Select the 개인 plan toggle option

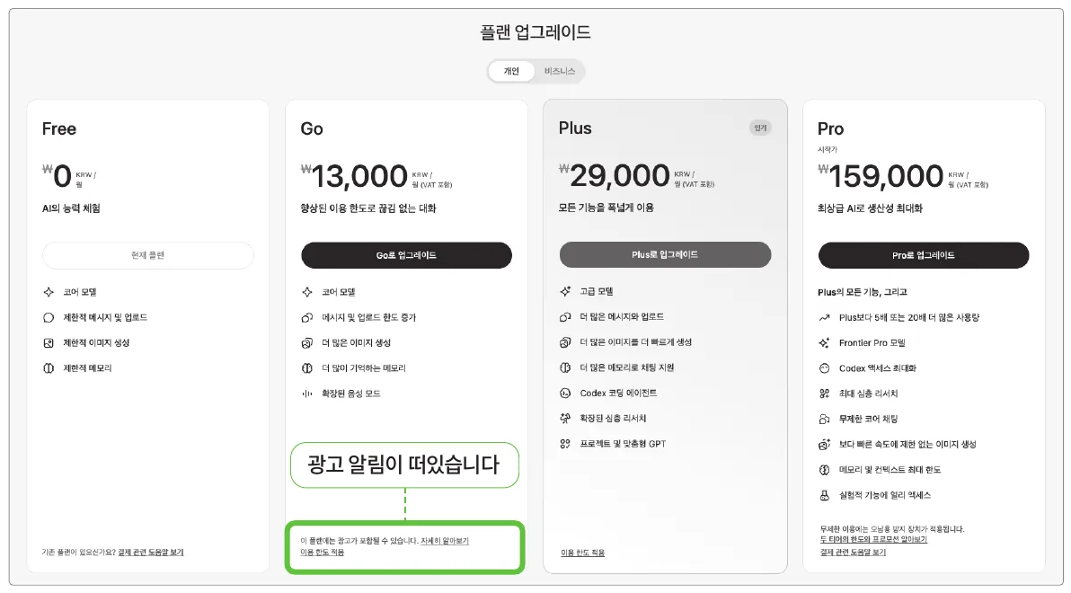click(511, 71)
